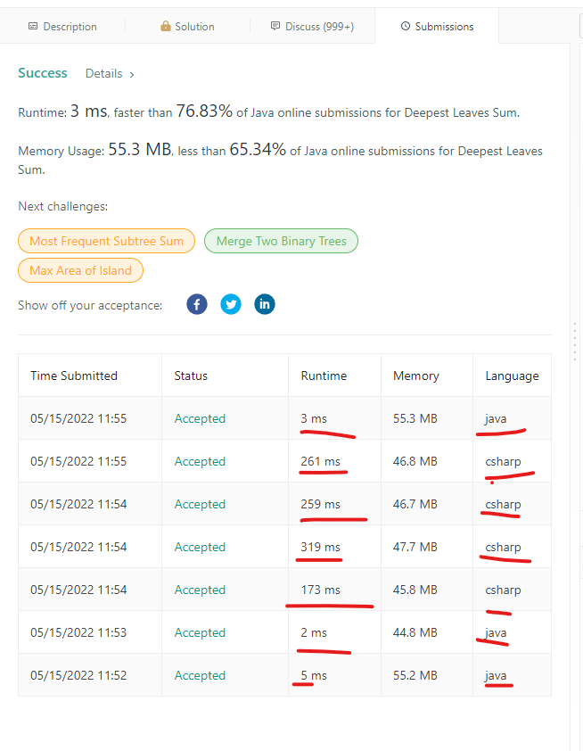
Task: Click the Submissions clock icon
Action: (406, 27)
